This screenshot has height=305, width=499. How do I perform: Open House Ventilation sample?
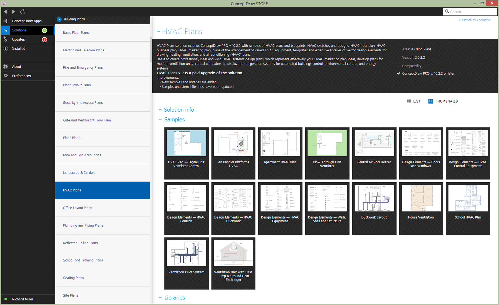421,208
